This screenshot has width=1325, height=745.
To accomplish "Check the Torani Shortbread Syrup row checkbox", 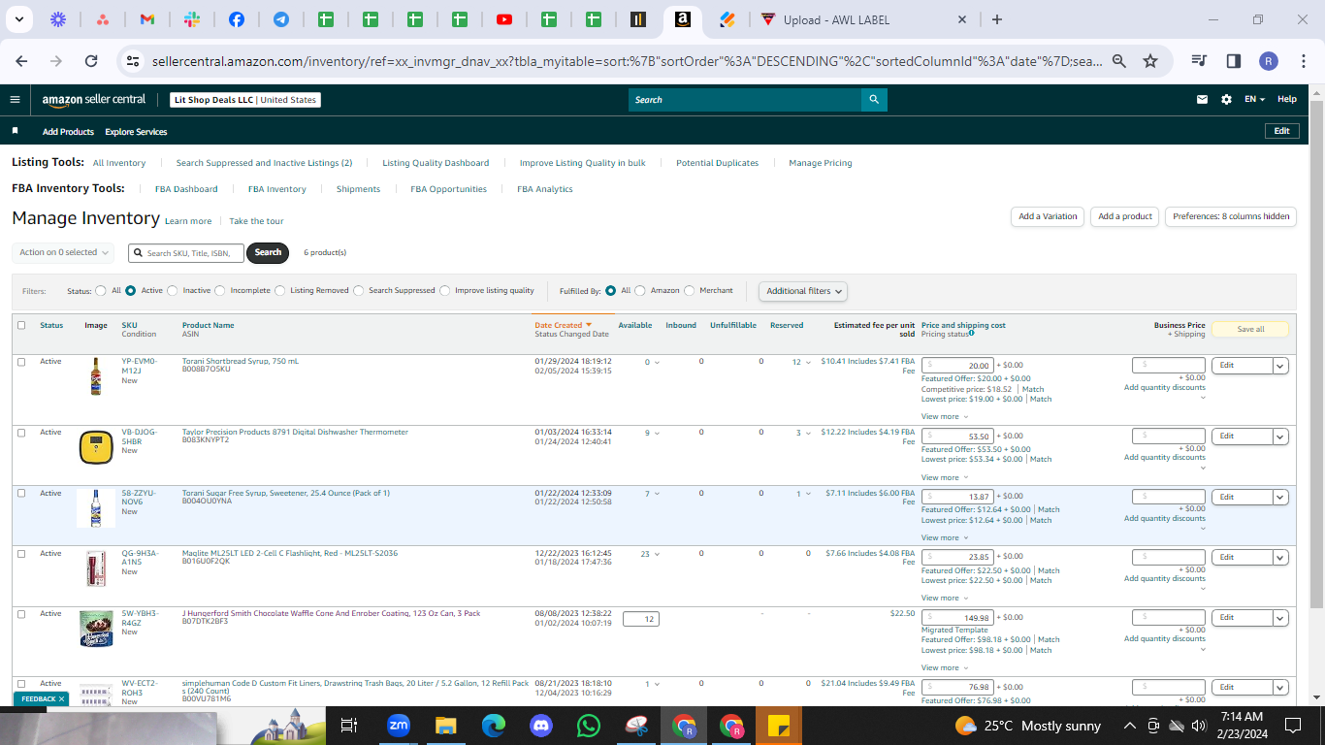I will [x=21, y=362].
